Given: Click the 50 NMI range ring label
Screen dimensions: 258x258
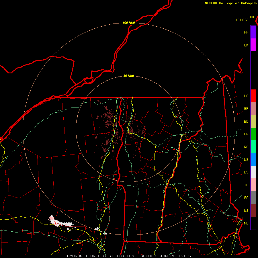Looking at the screenshot, I should click(x=129, y=76).
